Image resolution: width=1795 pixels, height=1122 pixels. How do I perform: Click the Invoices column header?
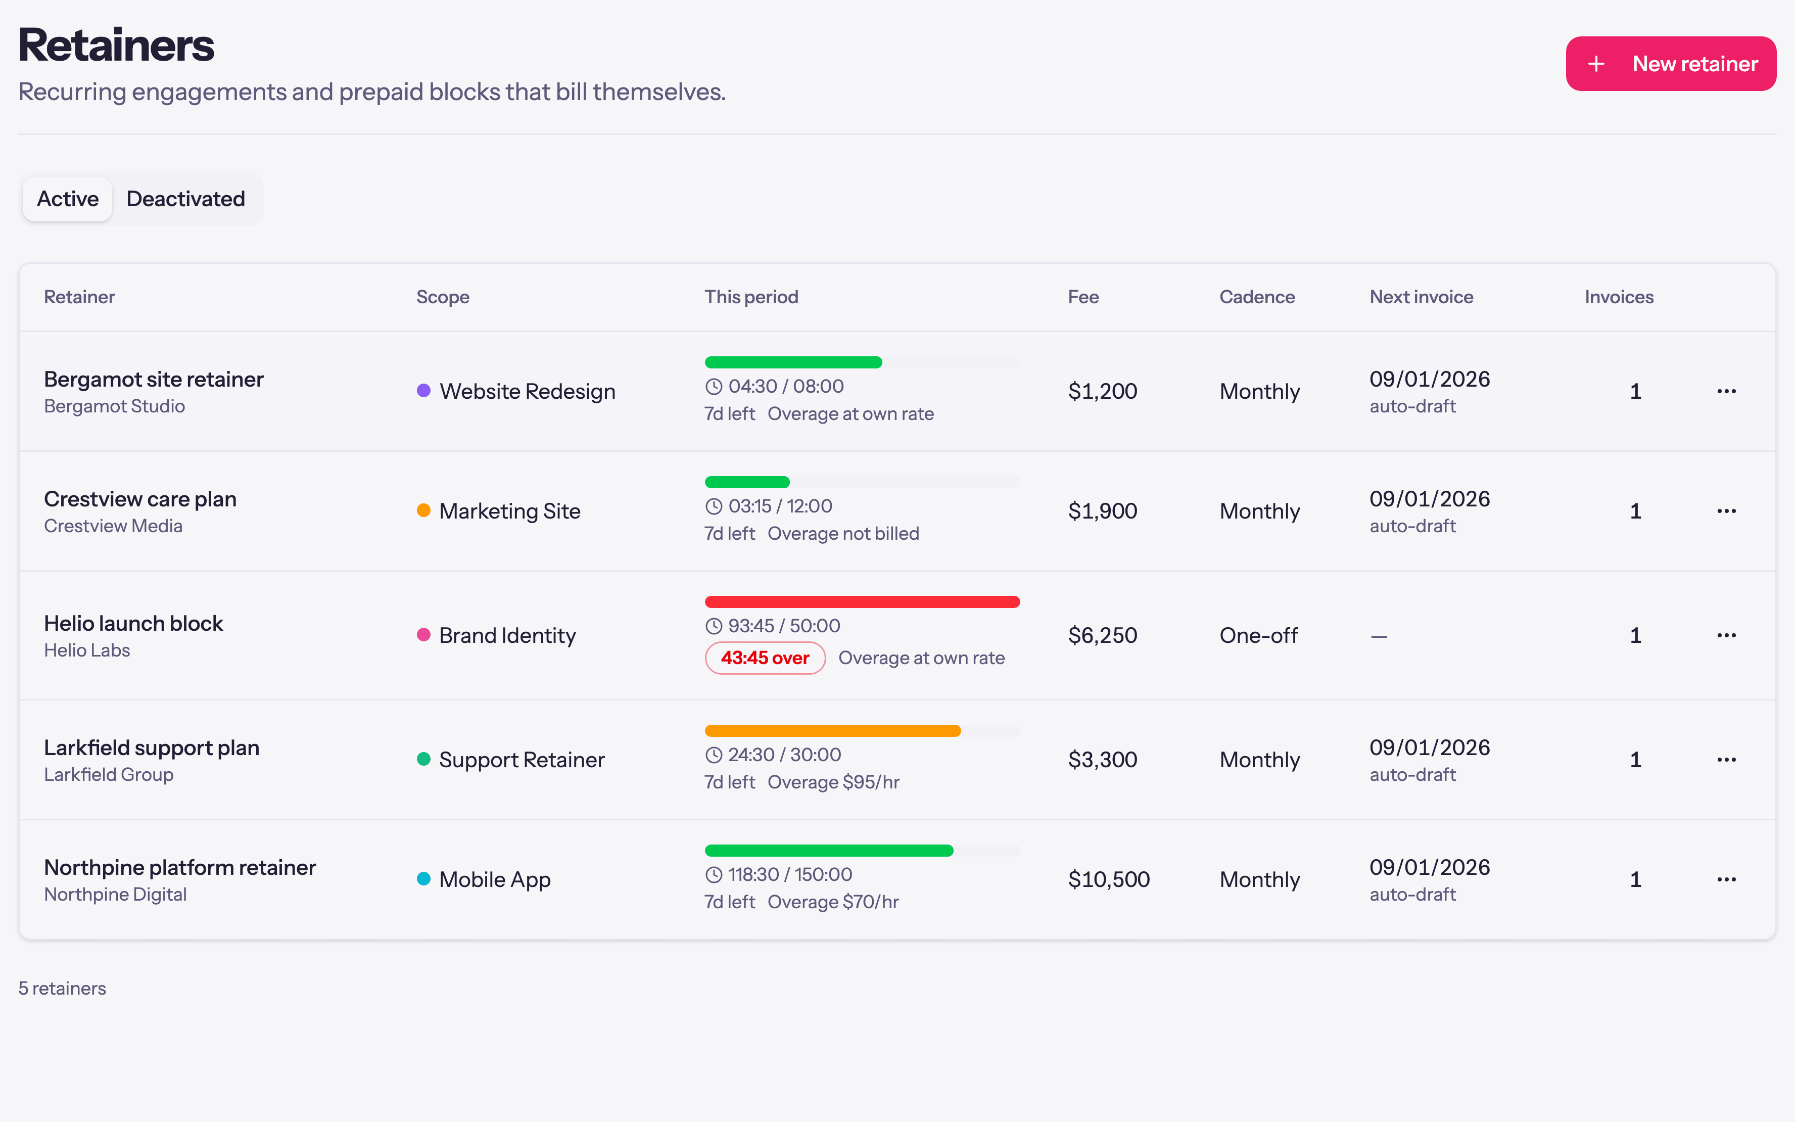1619,297
